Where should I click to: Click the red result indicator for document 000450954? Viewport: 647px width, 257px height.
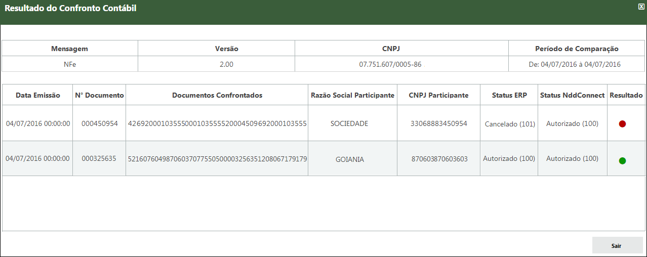click(x=622, y=124)
